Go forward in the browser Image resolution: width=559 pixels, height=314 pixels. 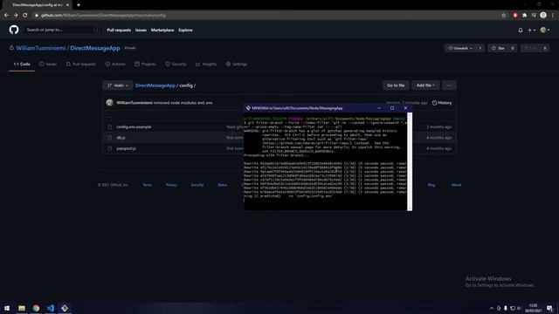tap(16, 16)
